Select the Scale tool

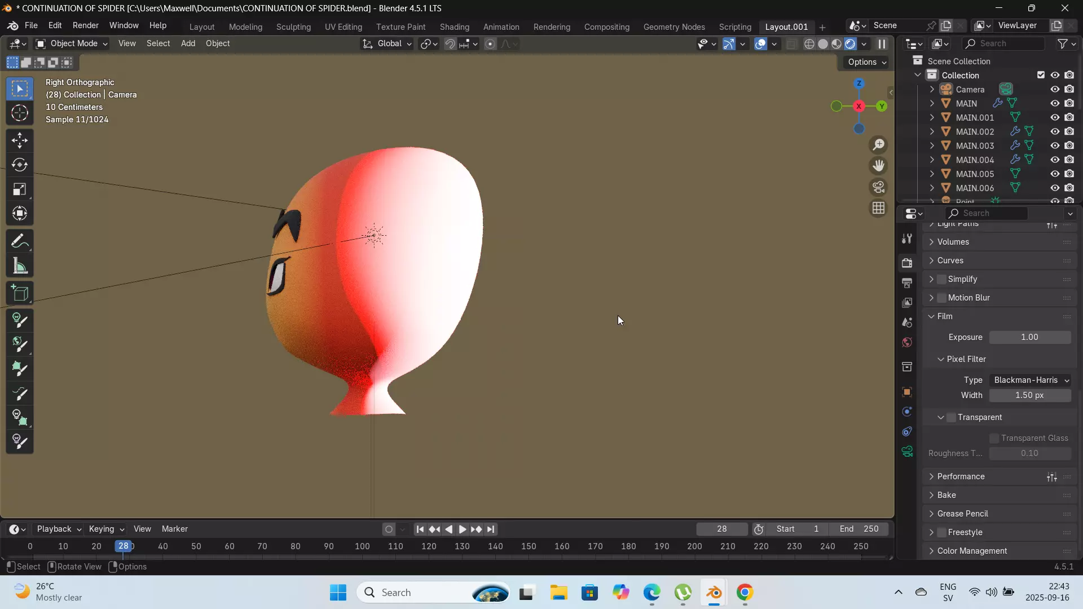[20, 189]
